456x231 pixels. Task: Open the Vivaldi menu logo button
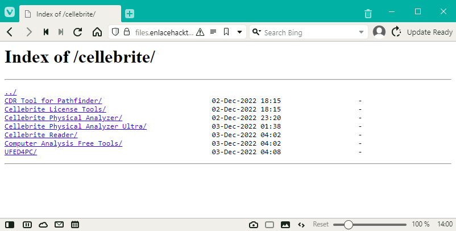pos(9,12)
